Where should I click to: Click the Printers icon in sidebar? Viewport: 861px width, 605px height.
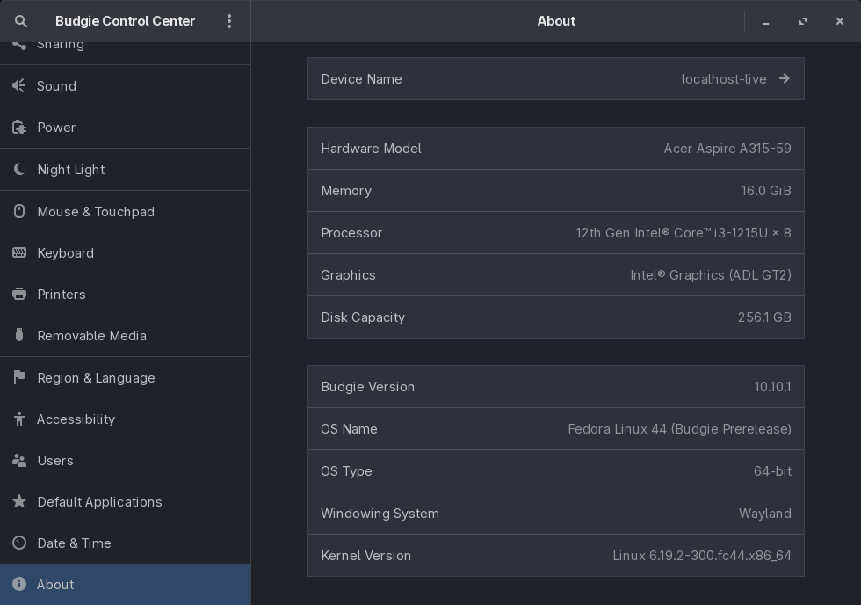click(19, 295)
